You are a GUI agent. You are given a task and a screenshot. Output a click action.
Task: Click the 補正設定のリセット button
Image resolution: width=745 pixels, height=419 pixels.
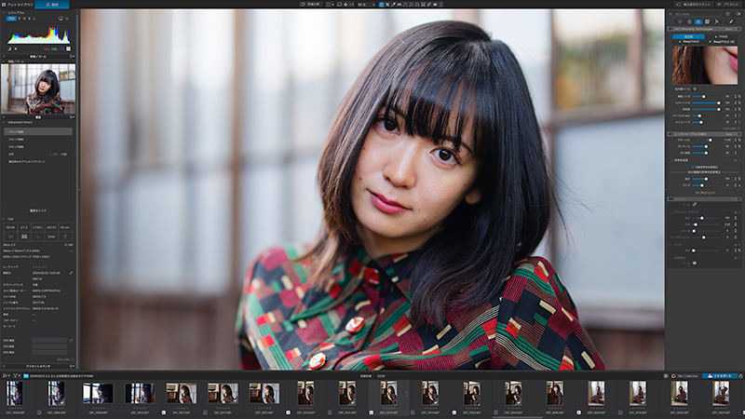tap(693, 5)
